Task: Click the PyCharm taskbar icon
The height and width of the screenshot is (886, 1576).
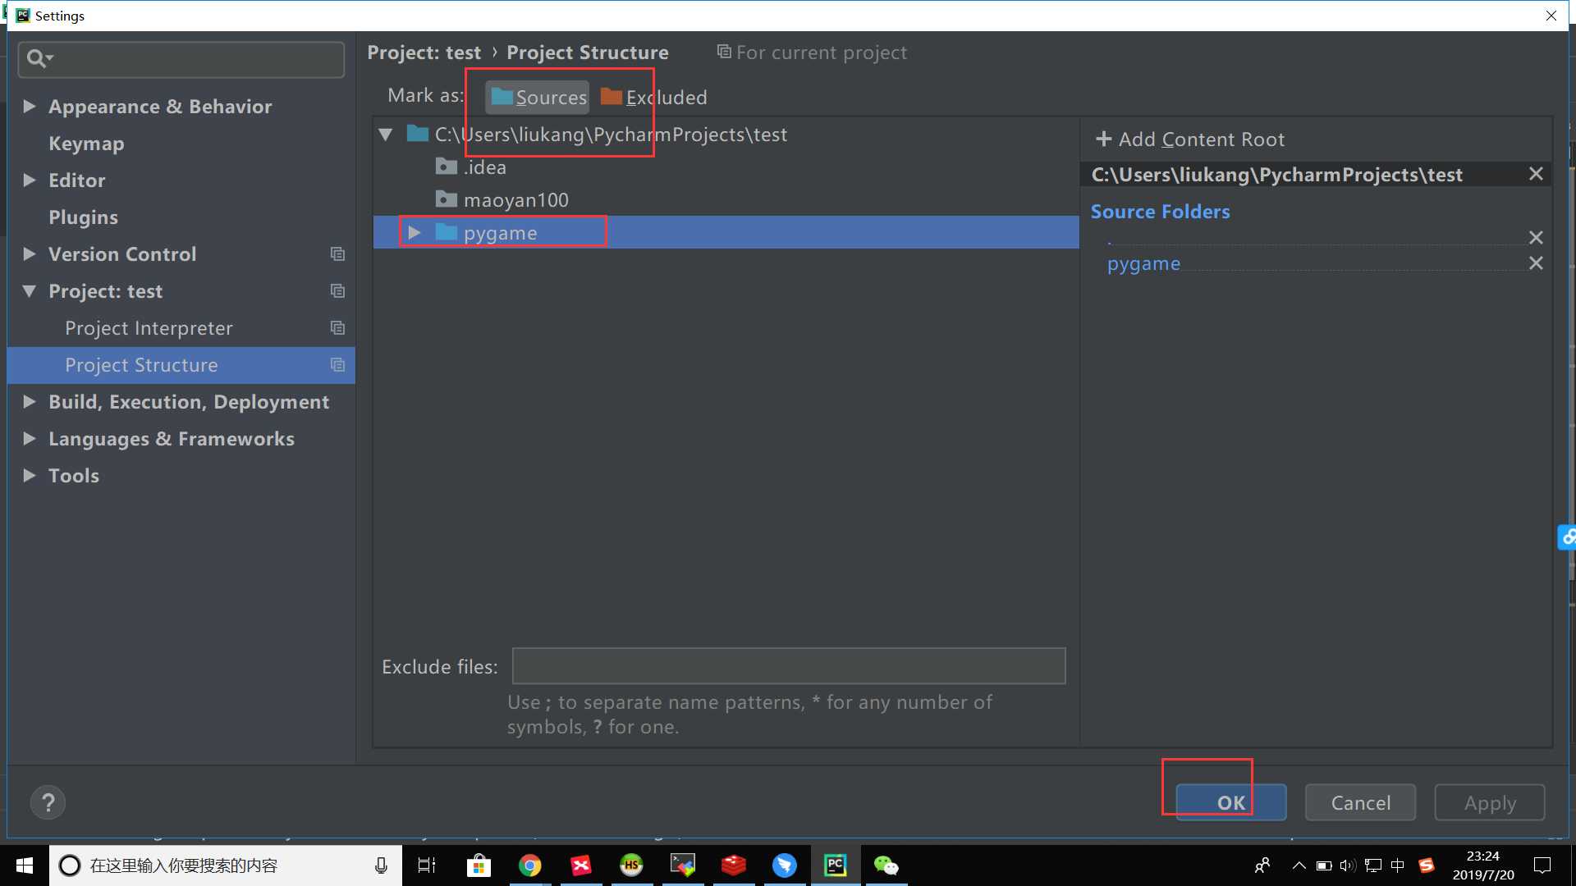Action: tap(835, 865)
